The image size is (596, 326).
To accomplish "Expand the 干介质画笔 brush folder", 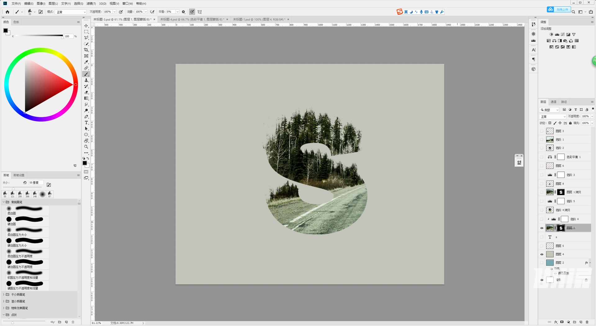I will pyautogui.click(x=4, y=294).
